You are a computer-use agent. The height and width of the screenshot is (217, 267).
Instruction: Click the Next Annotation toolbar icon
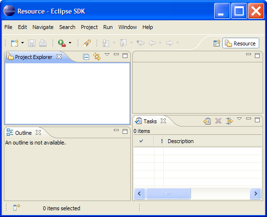point(106,43)
